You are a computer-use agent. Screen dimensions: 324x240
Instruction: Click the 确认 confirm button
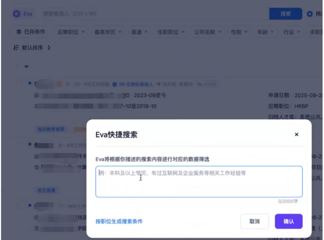pos(289,221)
